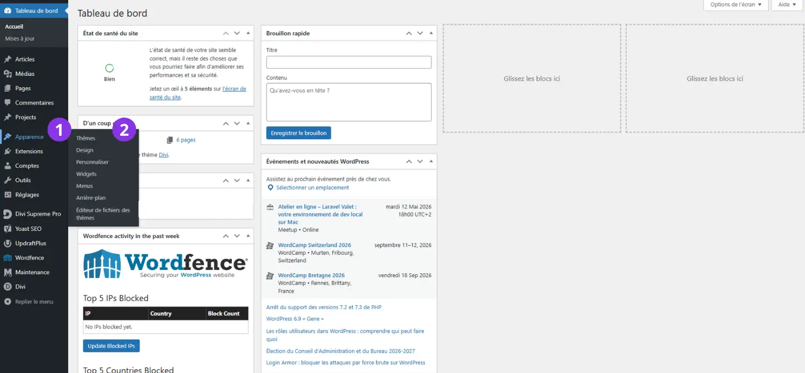Collapse the Évènements et nouveautés WordPress panel

[x=431, y=162]
